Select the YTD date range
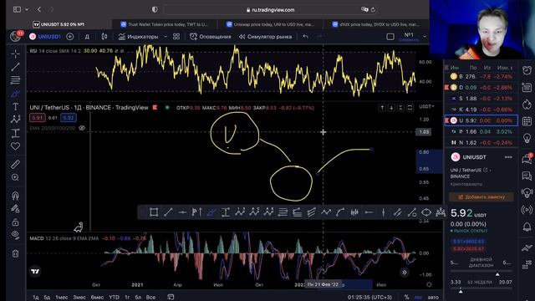Viewport: 535px width, 301px height. [x=114, y=298]
